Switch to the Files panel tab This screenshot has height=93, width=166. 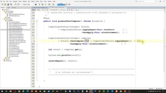coord(9,7)
